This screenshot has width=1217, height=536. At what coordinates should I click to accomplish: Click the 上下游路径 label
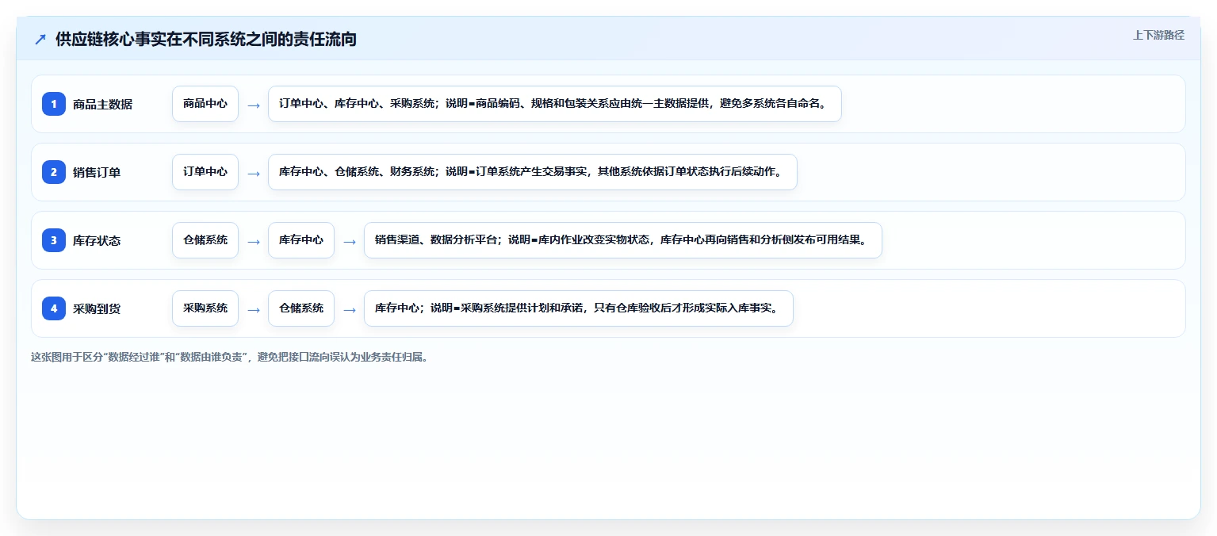pyautogui.click(x=1158, y=35)
